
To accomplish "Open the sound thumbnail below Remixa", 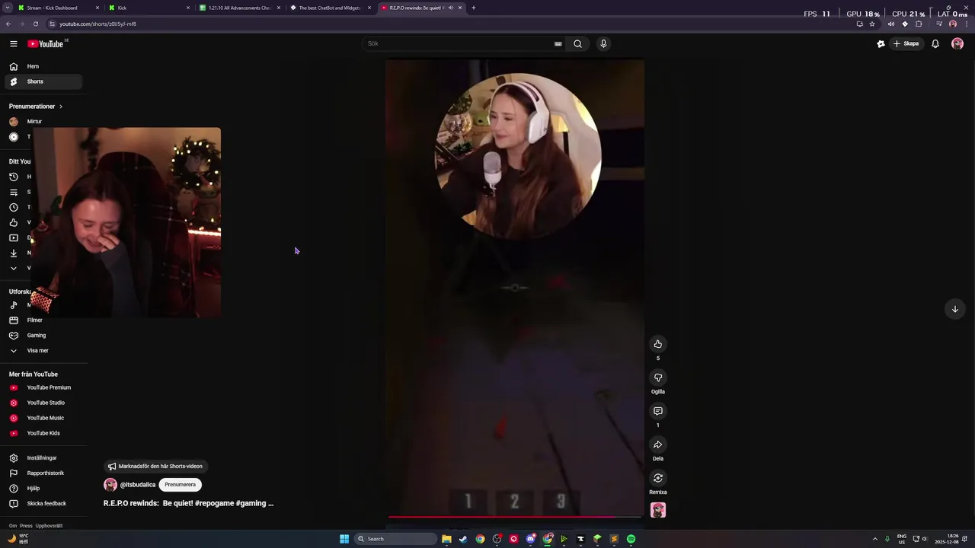I will coord(658,510).
